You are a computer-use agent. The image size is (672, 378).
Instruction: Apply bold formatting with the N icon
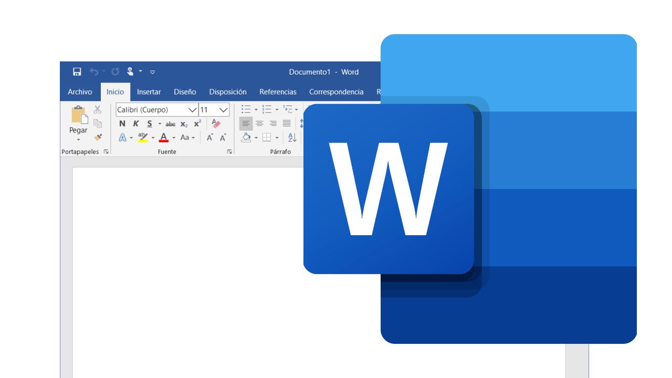coord(122,124)
